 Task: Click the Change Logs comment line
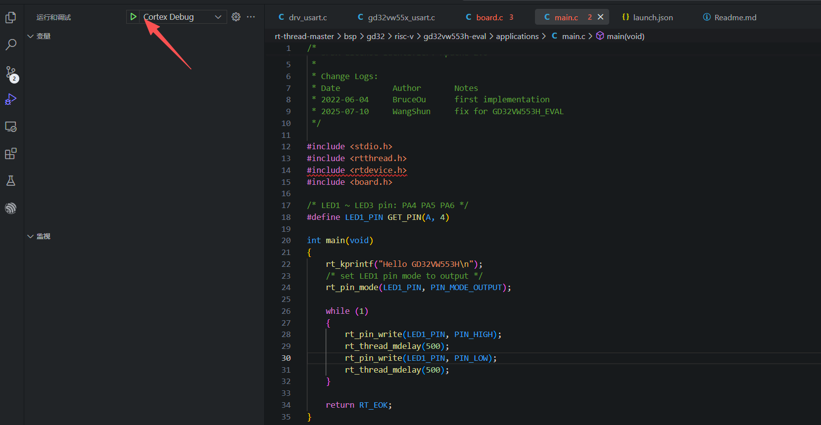(345, 76)
